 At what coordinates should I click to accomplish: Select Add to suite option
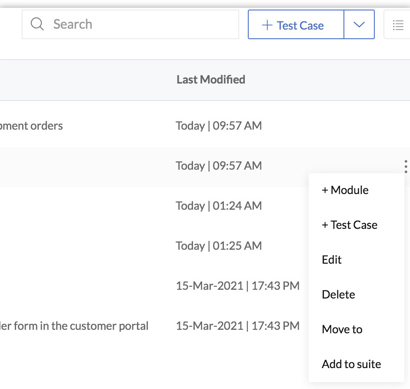tap(351, 364)
